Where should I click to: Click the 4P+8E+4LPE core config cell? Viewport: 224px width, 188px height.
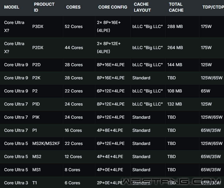click(x=110, y=130)
